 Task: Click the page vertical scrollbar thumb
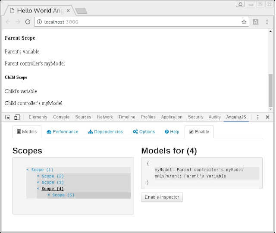pos(270,90)
